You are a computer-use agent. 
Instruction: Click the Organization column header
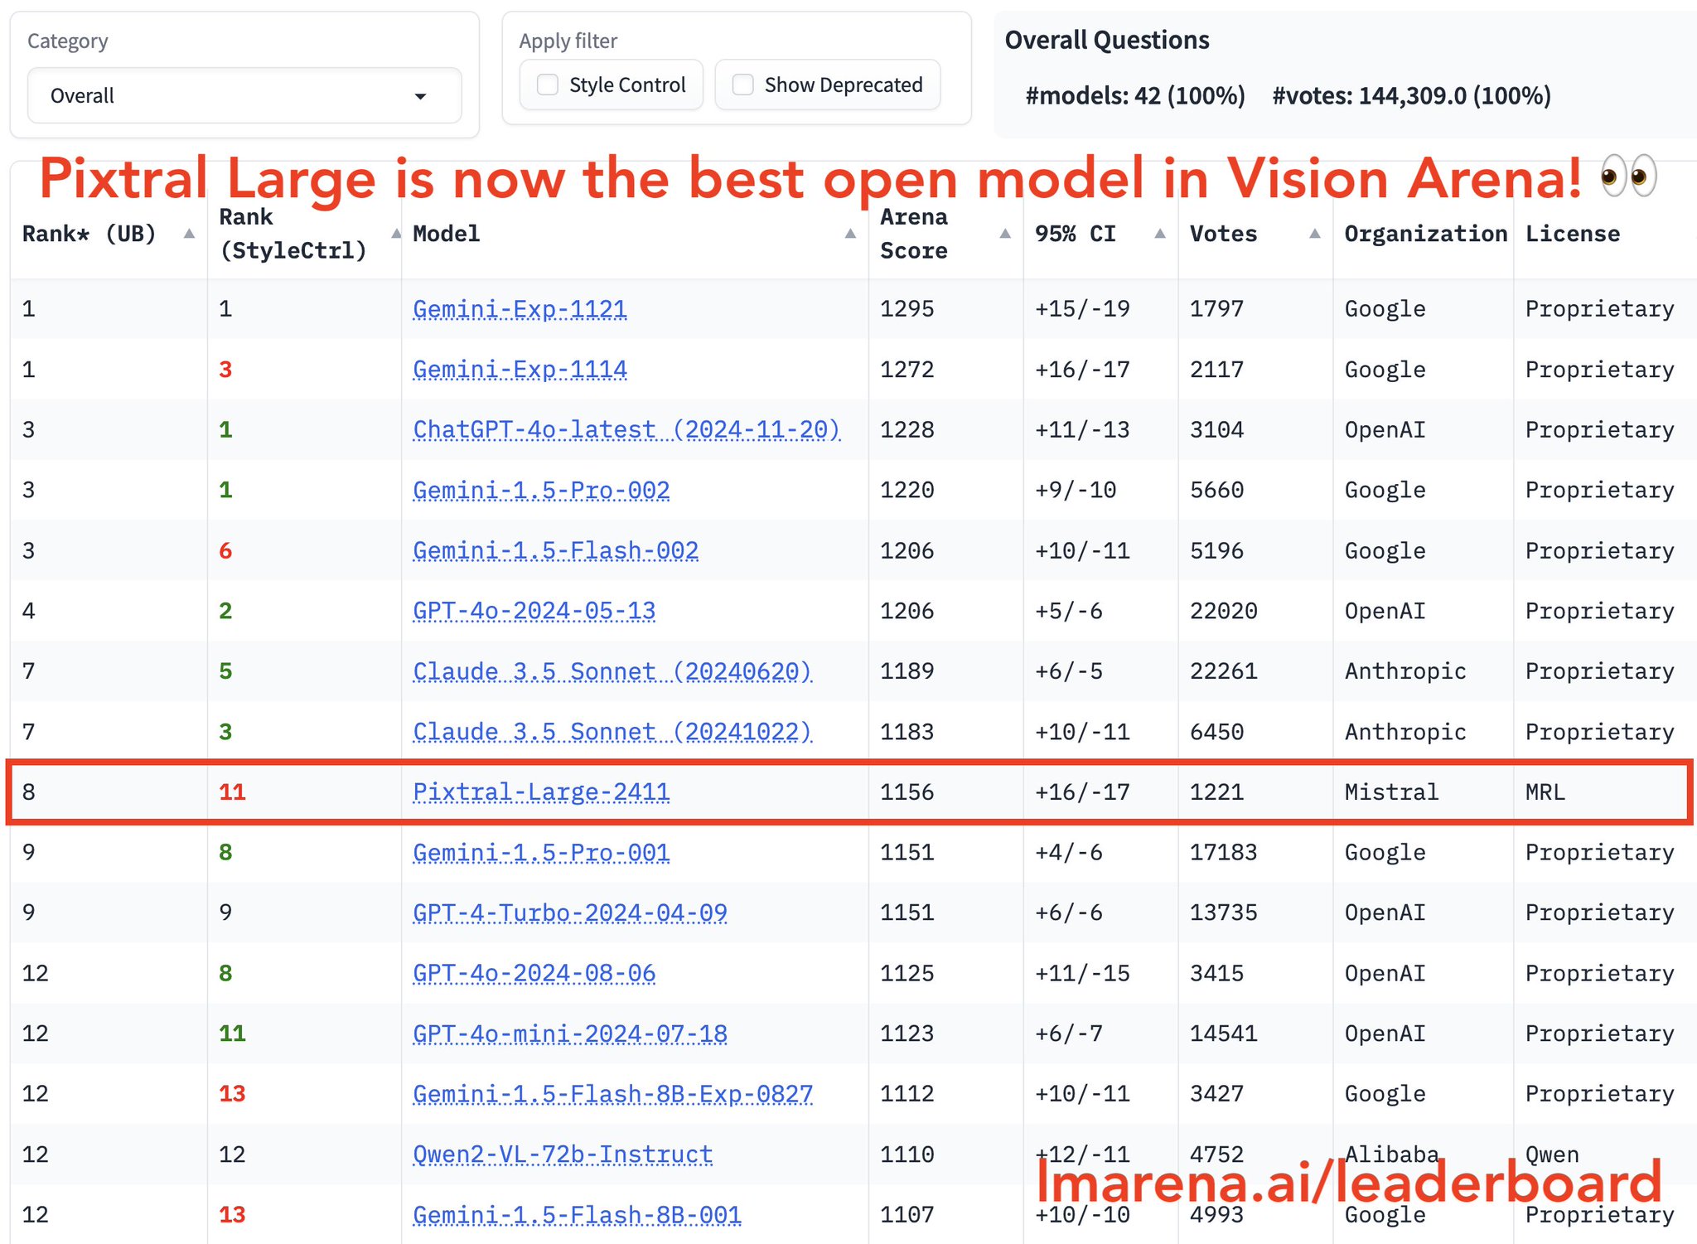point(1425,234)
